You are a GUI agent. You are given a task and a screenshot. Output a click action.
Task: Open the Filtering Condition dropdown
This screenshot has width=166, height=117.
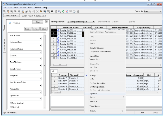(x=94, y=22)
